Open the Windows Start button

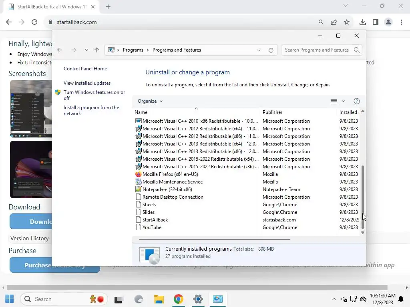pos(10,299)
